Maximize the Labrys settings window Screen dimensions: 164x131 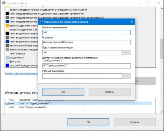149,3
